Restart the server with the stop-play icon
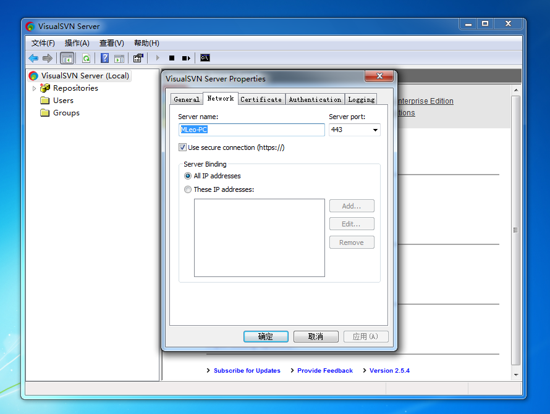 pyautogui.click(x=186, y=58)
